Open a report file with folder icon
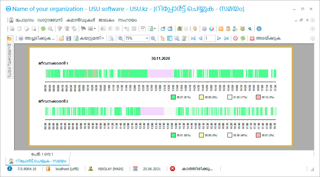 click(x=62, y=38)
